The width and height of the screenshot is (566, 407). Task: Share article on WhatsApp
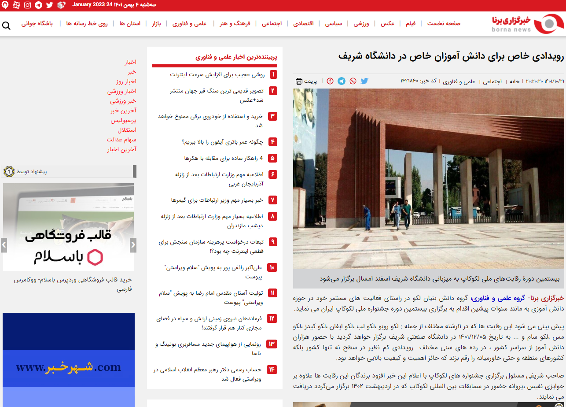click(353, 81)
